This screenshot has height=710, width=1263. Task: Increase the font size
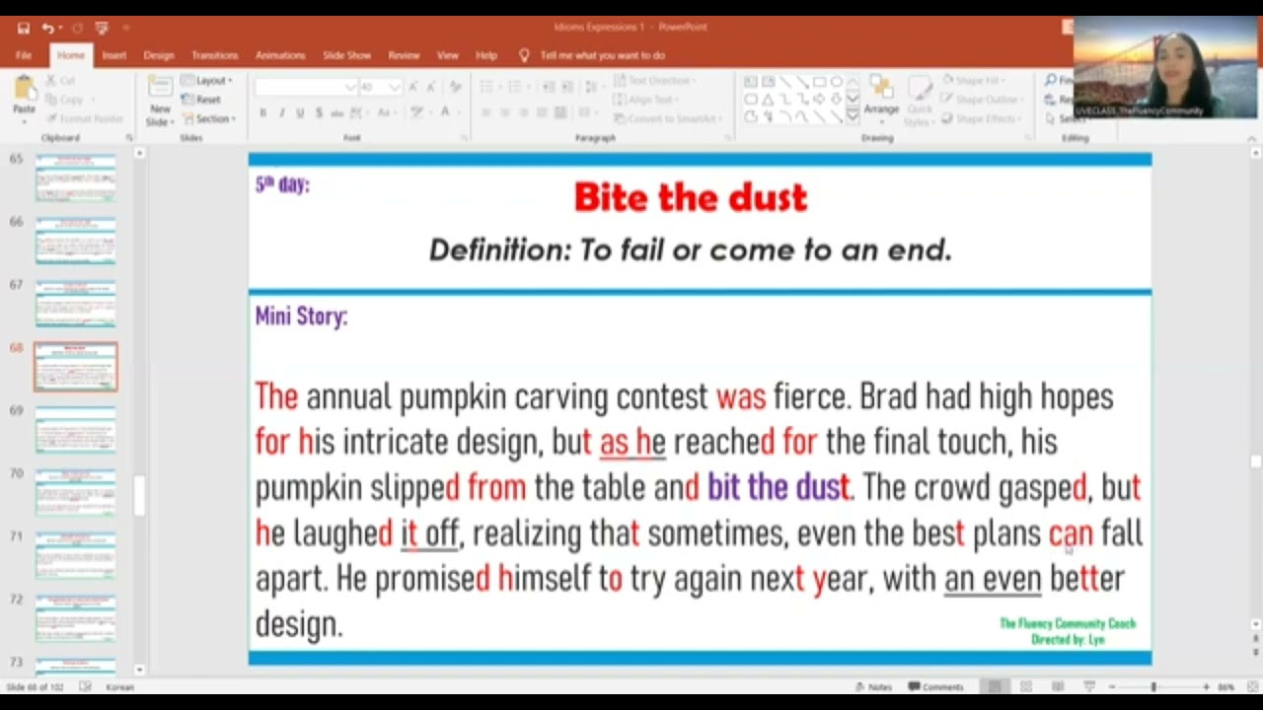[413, 87]
